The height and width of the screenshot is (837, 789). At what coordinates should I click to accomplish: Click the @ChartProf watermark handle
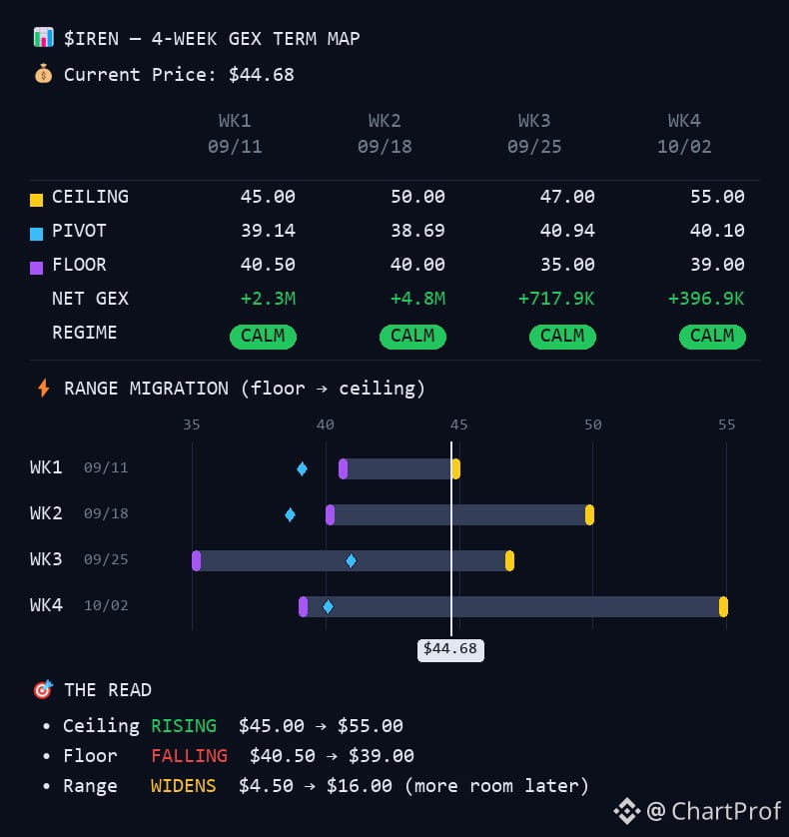coord(714,811)
